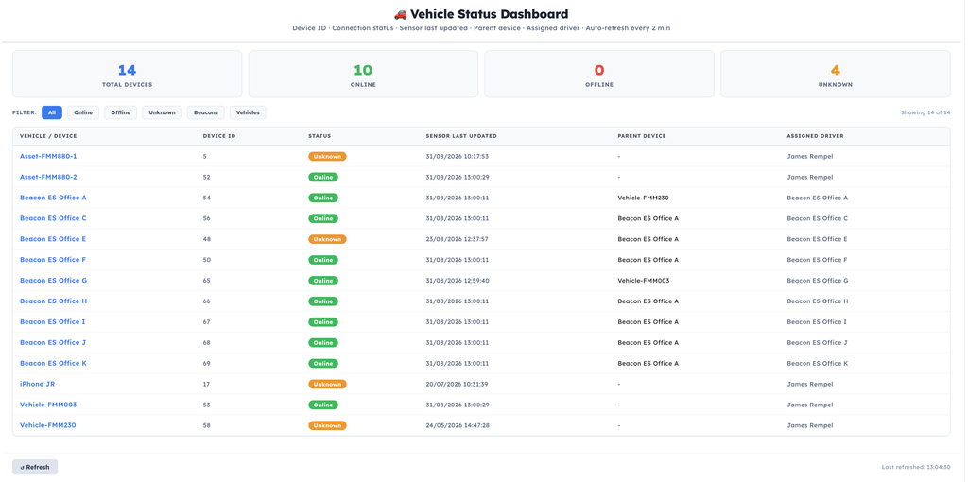Click device ID 52 cell
Image resolution: width=968 pixels, height=482 pixels.
coord(207,177)
